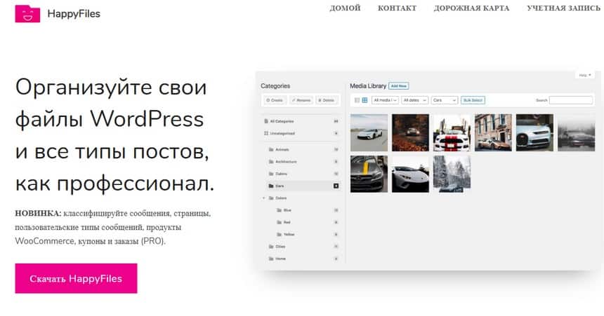Collapse the Colors folder arrow
The height and width of the screenshot is (316, 604).
(x=264, y=198)
